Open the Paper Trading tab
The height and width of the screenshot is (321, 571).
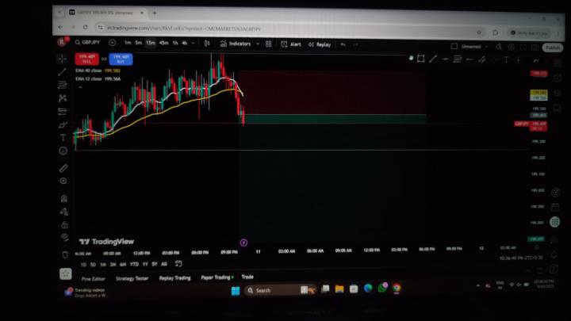217,277
